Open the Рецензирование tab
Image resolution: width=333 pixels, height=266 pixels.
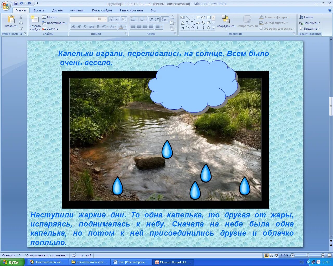point(131,10)
